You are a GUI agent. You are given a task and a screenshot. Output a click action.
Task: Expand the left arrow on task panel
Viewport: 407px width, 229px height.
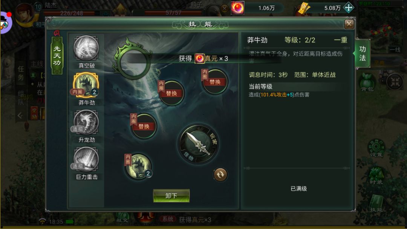[20, 115]
